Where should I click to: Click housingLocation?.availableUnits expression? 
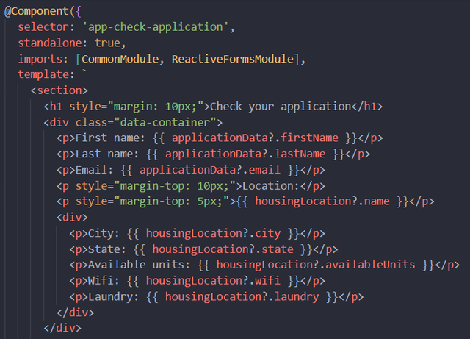316,265
